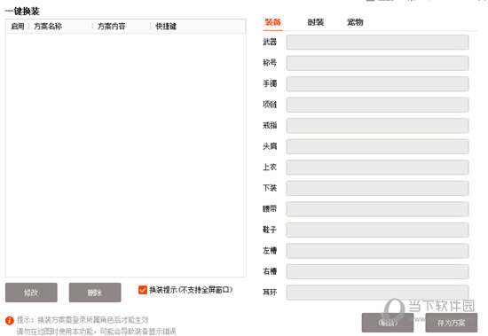This screenshot has height=336, width=488.
Task: Click the hint text beginning 提示：换装方案
Action: click(x=83, y=320)
